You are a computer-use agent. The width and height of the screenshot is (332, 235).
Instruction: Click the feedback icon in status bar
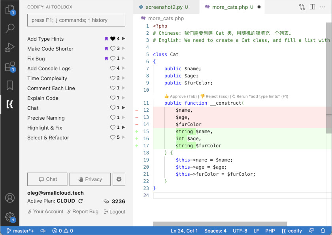[x=311, y=231]
